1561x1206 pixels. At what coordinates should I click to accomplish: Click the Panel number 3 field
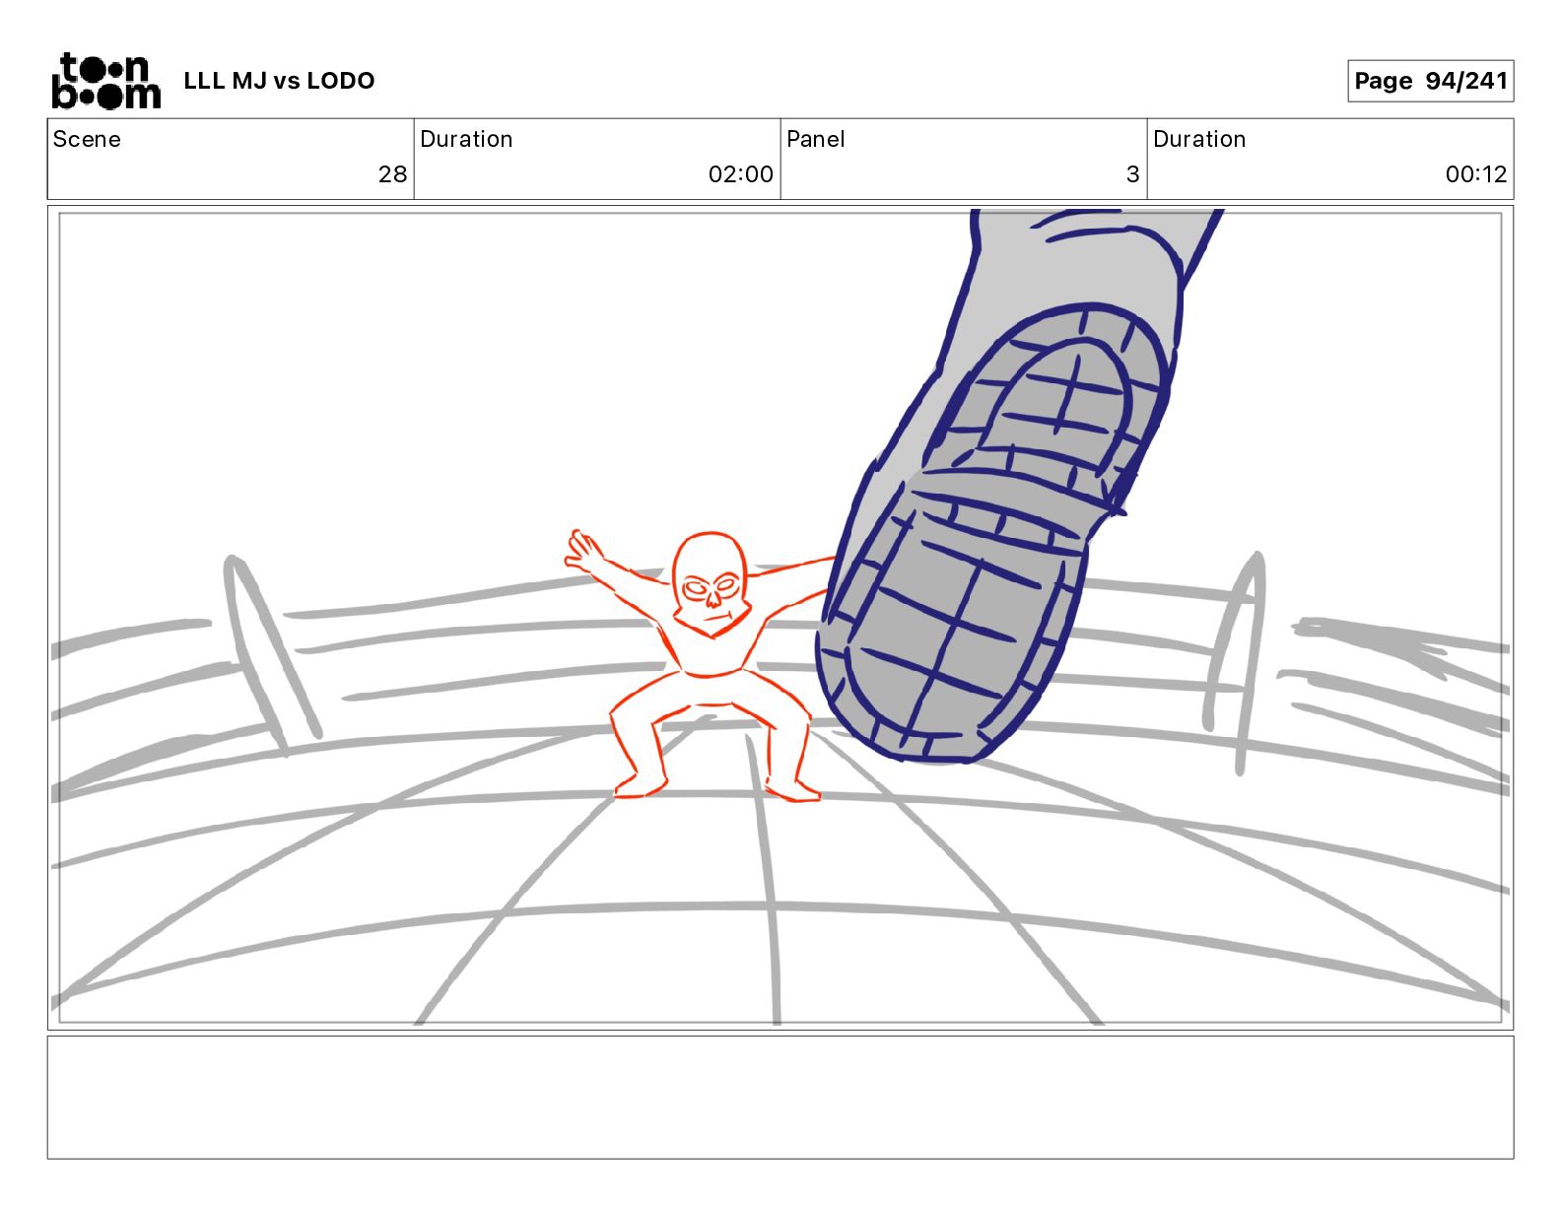1132,174
